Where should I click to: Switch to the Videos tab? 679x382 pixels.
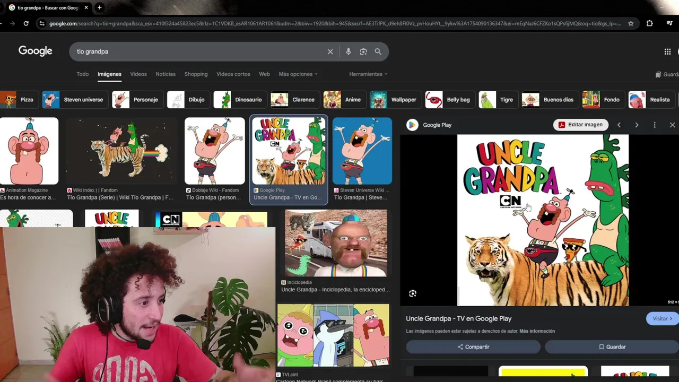tap(138, 74)
